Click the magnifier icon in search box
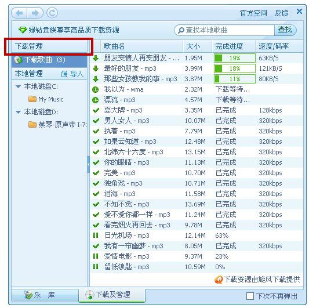This screenshot has width=309, height=308. 181,30
